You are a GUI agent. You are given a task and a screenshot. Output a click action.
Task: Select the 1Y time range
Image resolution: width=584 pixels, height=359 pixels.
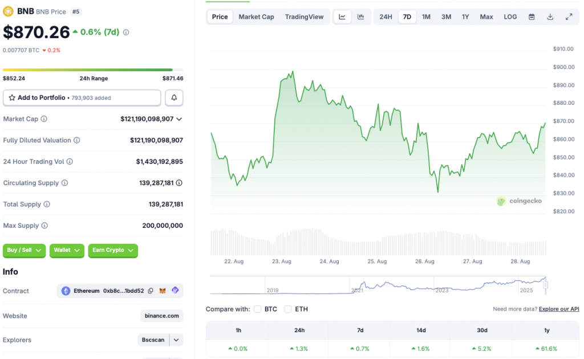465,17
